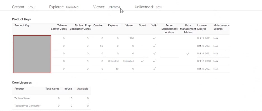Viewport: 262px width, 111px height.
Task: Click the Valid checkmark in the 390 Viewer row
Action: coord(154,38)
